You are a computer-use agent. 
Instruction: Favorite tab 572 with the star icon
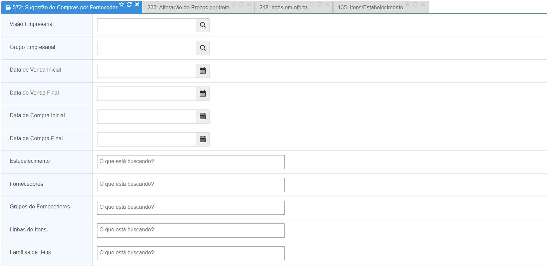tap(121, 4)
